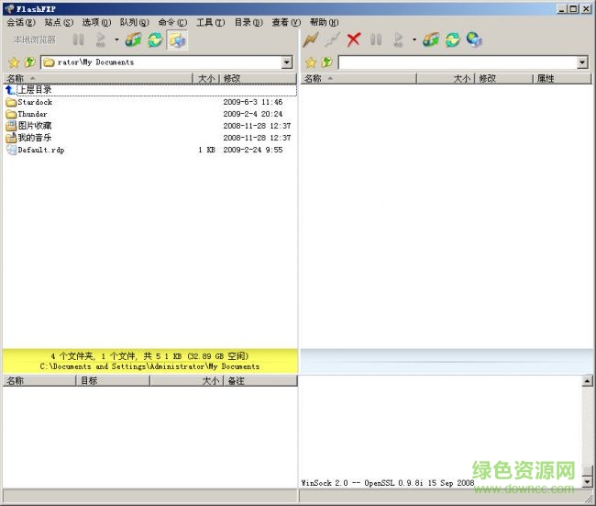Expand the local path dropdown showing My Documents
This screenshot has width=596, height=506.
pos(287,62)
